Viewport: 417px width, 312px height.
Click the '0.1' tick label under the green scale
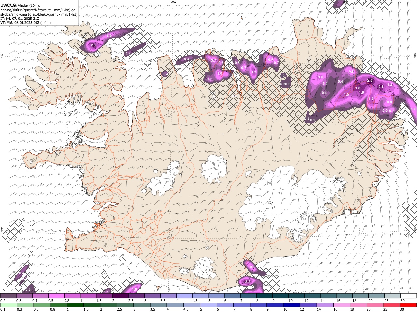(2, 310)
